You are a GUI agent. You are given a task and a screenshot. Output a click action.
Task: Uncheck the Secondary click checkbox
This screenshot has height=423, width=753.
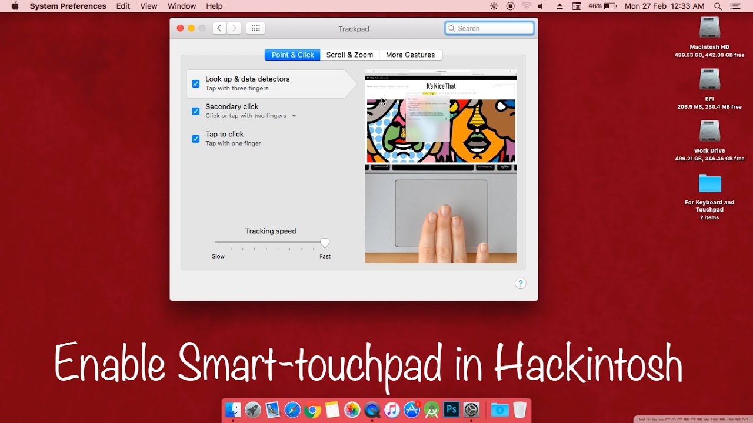point(196,111)
